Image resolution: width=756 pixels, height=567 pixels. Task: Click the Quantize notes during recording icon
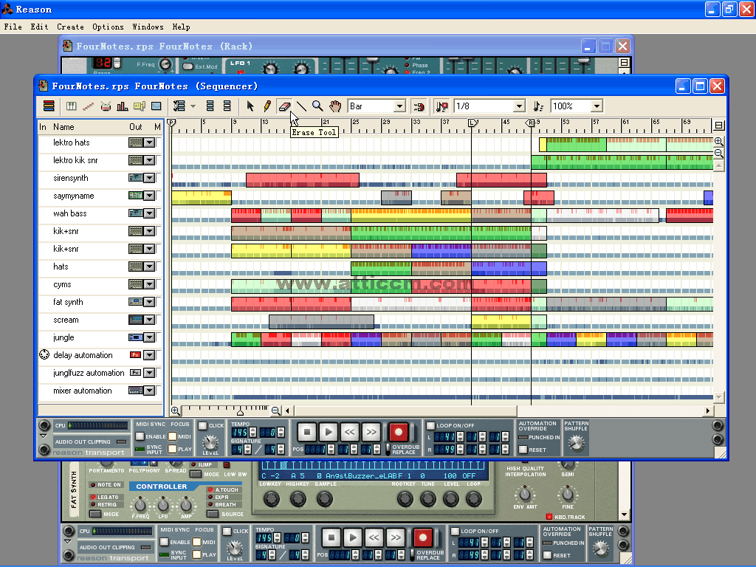pyautogui.click(x=441, y=106)
